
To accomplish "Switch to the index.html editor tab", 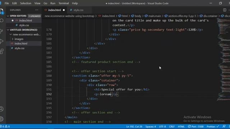I will 54,10.
